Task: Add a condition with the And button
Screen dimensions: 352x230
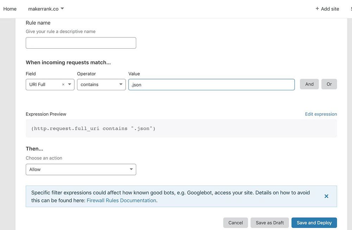Action: pos(309,84)
